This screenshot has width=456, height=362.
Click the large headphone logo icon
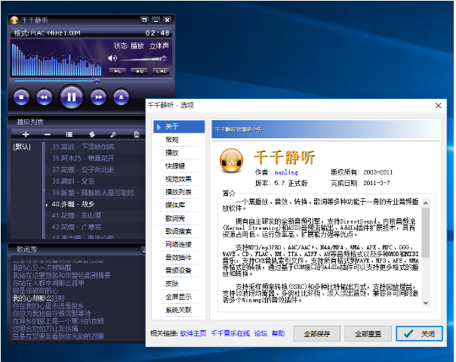coord(231,160)
